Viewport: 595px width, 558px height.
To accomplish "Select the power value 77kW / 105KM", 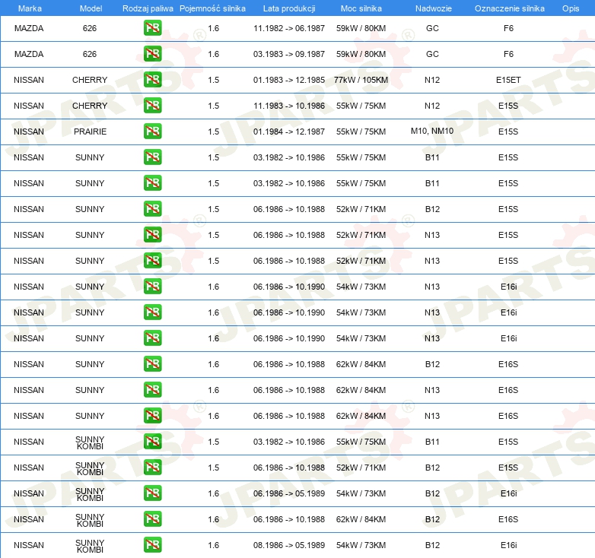I will [361, 80].
